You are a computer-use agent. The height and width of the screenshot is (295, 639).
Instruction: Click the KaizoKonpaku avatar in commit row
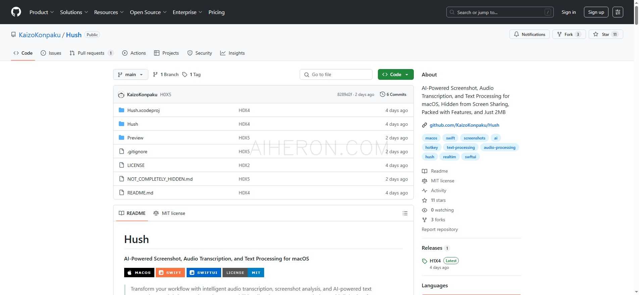pyautogui.click(x=121, y=95)
